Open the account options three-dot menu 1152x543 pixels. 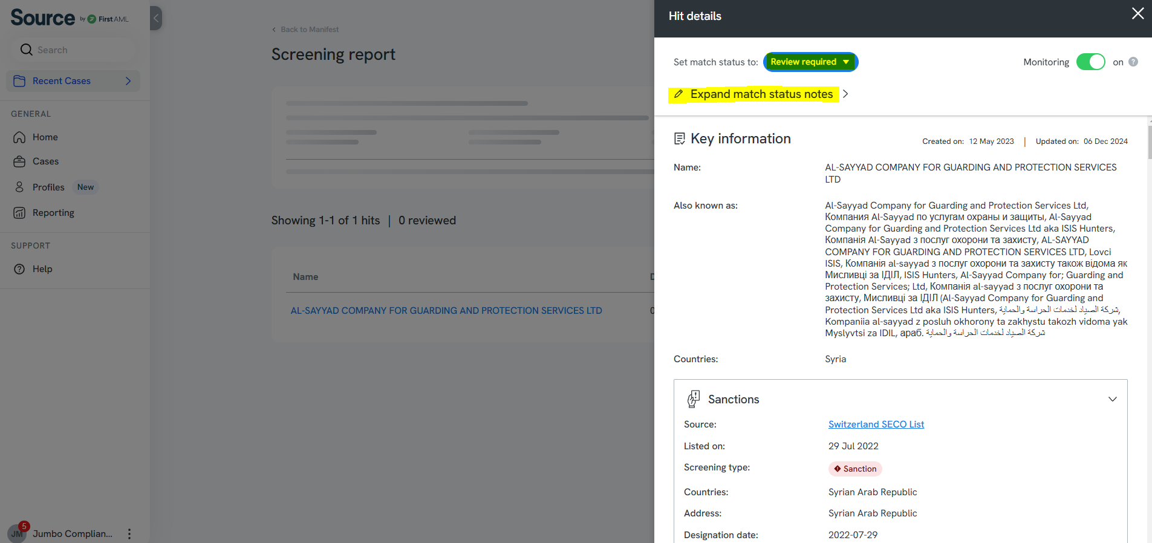pyautogui.click(x=129, y=534)
